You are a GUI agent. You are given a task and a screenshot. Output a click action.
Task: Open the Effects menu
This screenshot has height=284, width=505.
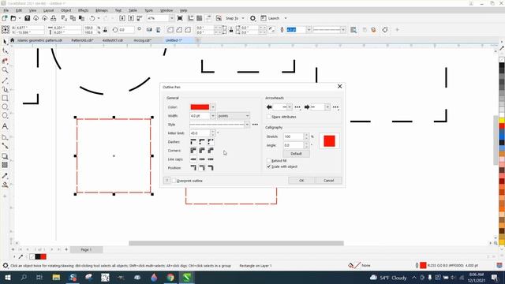click(83, 10)
